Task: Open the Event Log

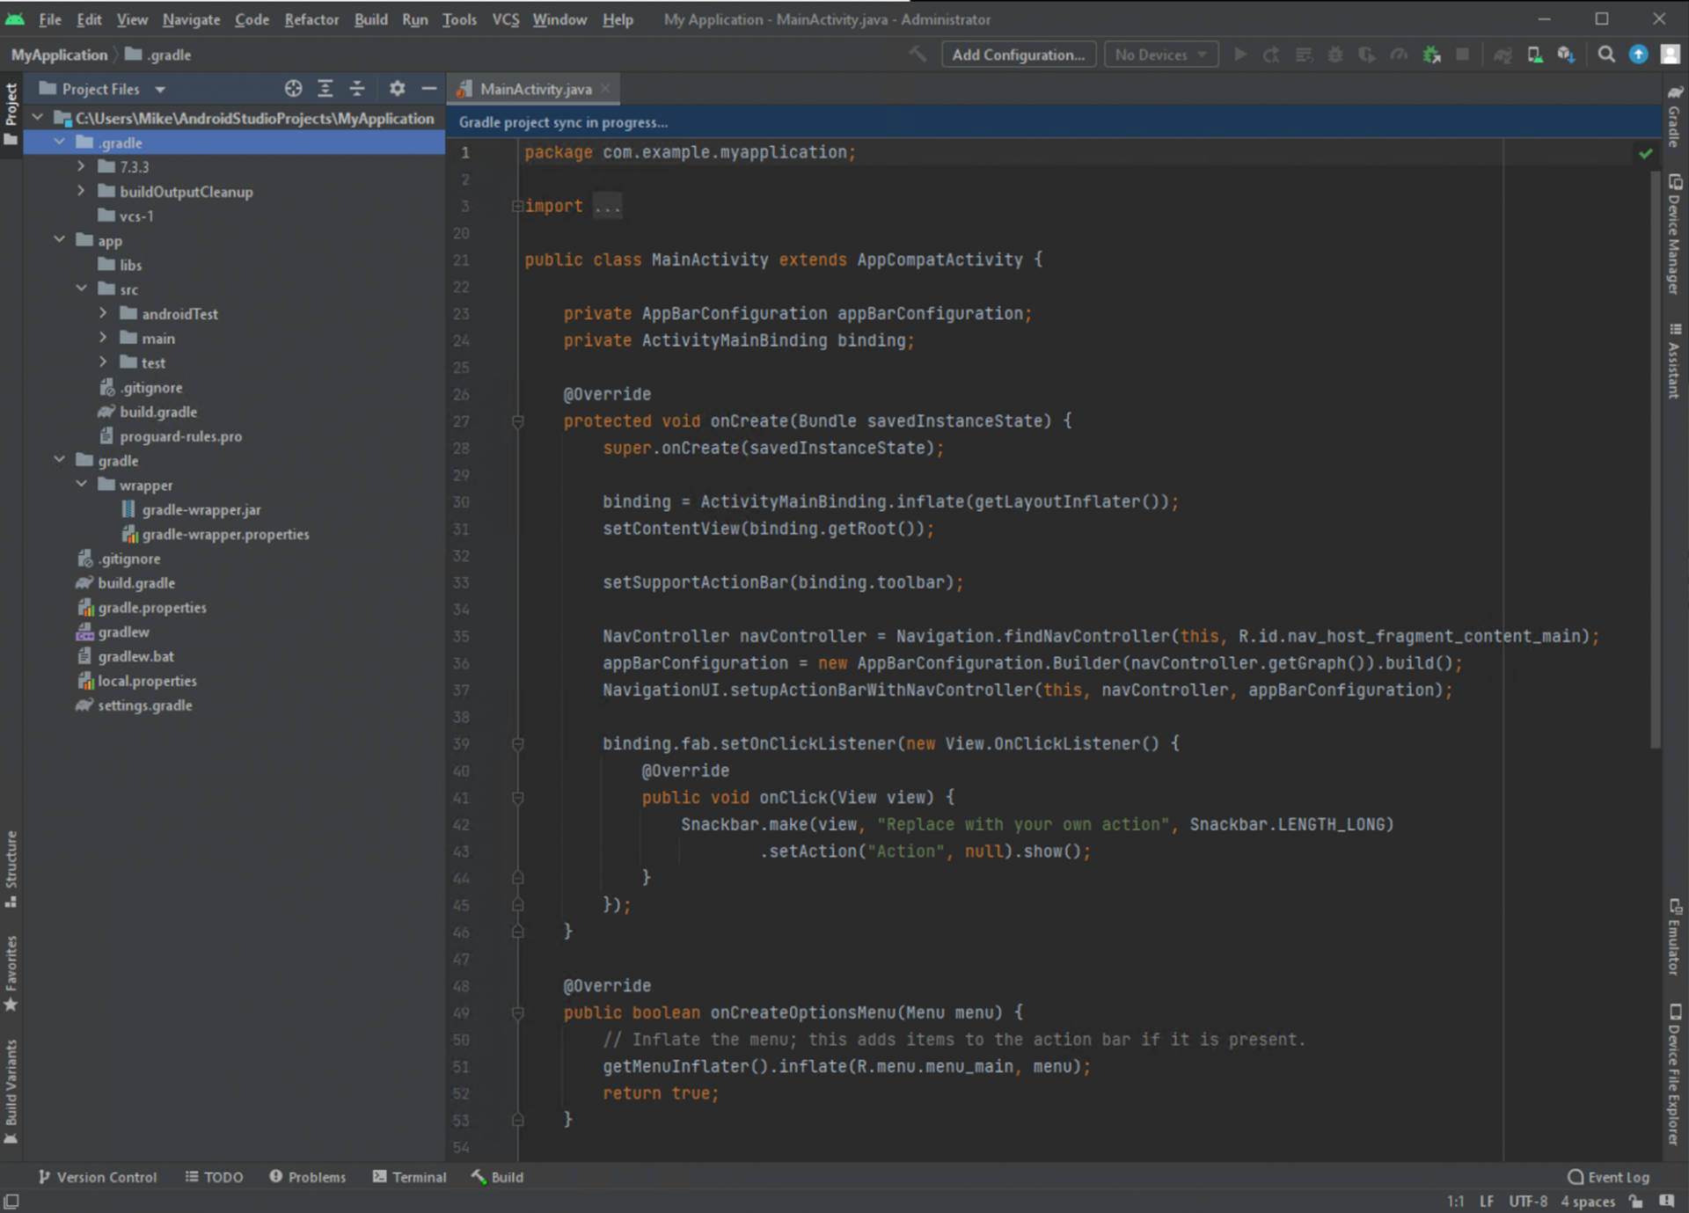Action: click(x=1608, y=1177)
